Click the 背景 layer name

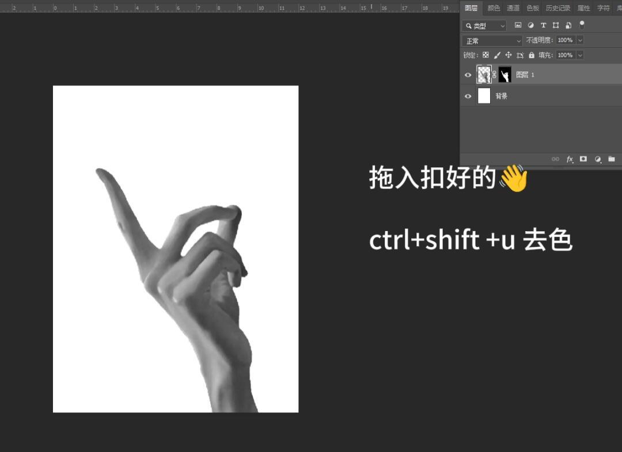[x=502, y=96]
